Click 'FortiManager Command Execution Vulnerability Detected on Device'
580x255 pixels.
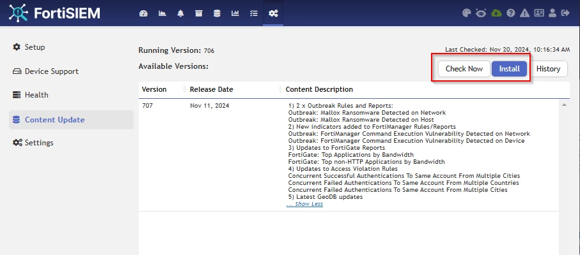coord(406,141)
